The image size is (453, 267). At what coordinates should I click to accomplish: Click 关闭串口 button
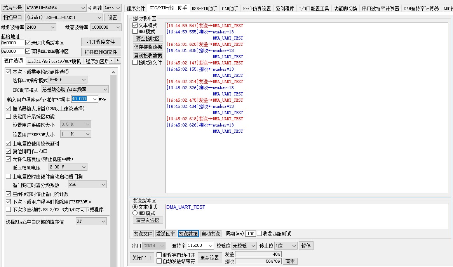[141, 257]
